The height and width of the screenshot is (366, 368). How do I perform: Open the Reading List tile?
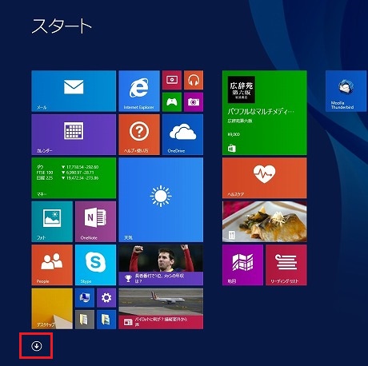pyautogui.click(x=286, y=265)
